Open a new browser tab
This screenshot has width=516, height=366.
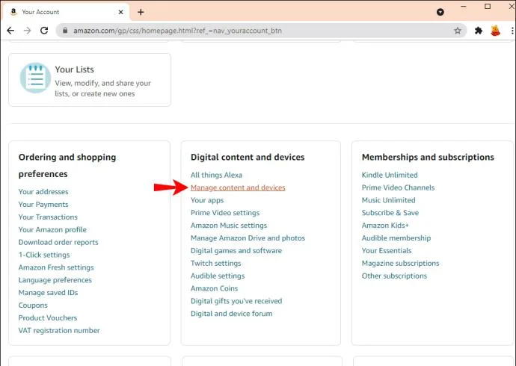[141, 12]
